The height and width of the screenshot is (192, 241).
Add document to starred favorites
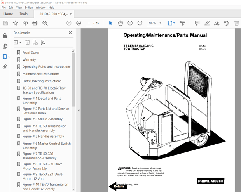coord(16,23)
